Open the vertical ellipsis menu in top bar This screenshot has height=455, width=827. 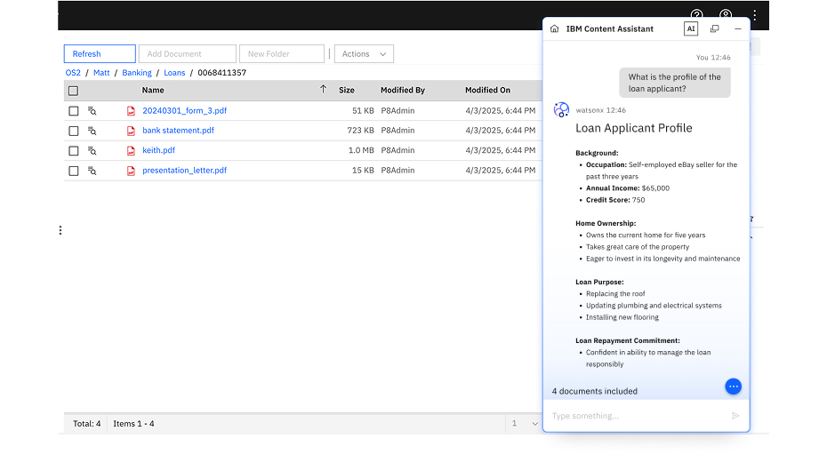[755, 15]
